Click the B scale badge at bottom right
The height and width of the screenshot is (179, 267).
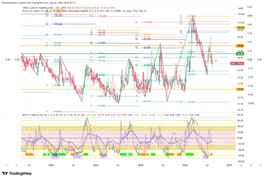251,165
